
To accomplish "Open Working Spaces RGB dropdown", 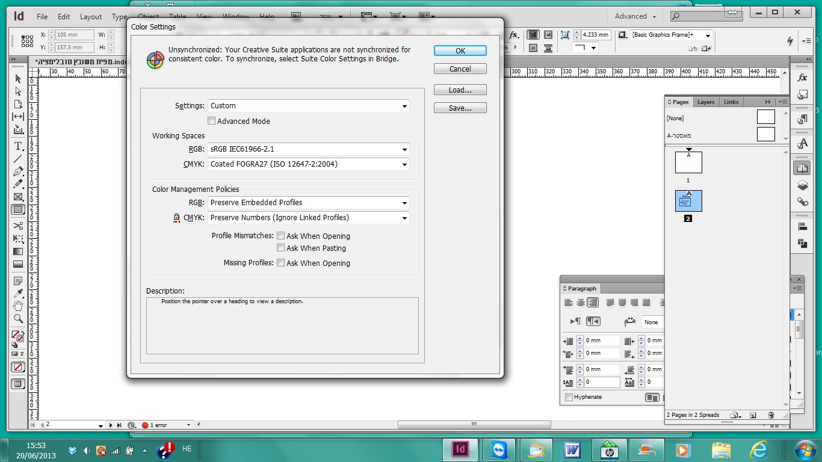I will 309,149.
